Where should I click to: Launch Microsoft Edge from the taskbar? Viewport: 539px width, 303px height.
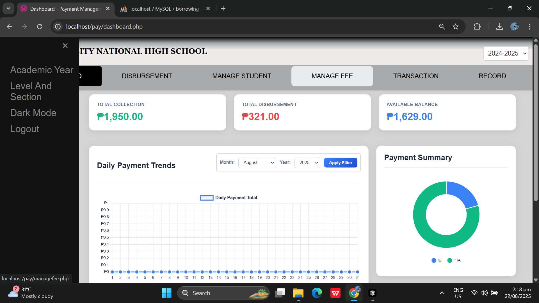pyautogui.click(x=317, y=293)
